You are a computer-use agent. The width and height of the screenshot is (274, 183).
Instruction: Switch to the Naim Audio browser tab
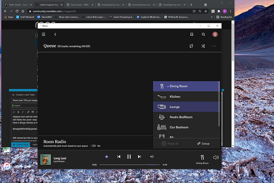pos(18,5)
